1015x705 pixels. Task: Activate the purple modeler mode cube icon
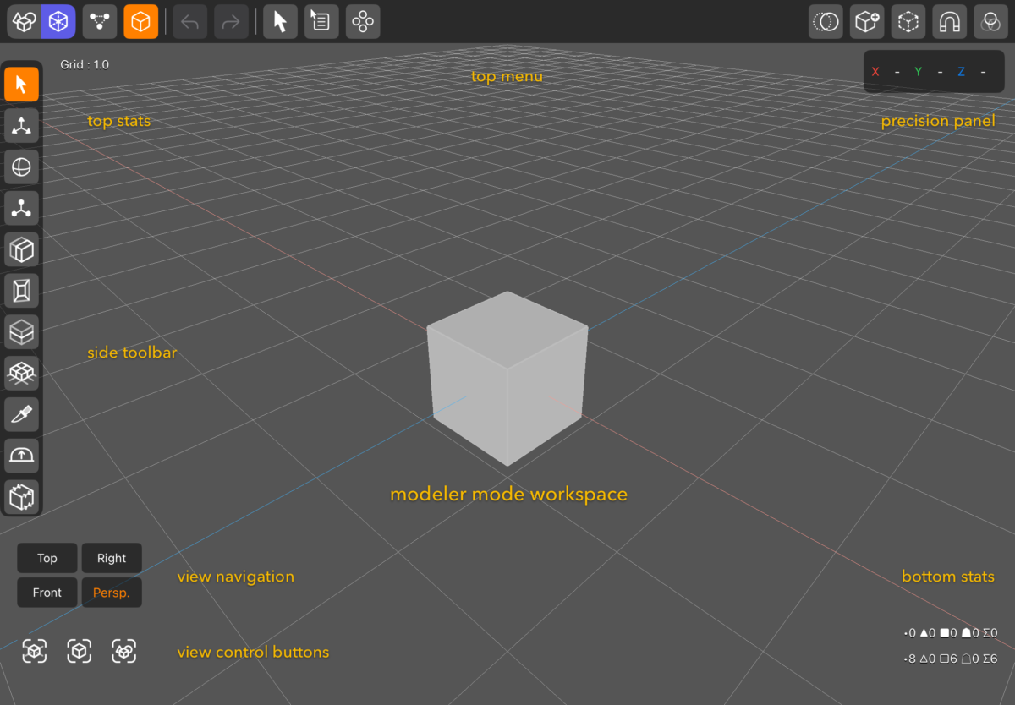(58, 22)
